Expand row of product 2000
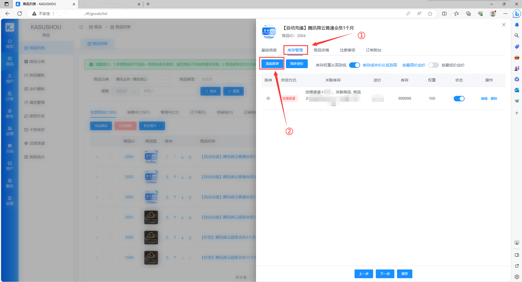Image resolution: width=522 pixels, height=282 pixels. pyautogui.click(x=97, y=238)
